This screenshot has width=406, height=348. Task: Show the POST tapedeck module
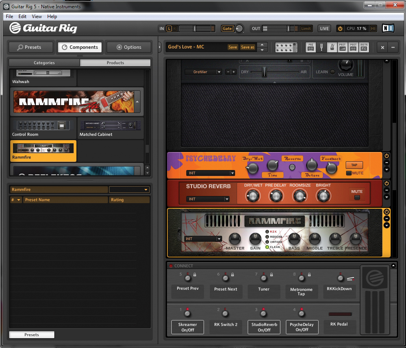pyautogui.click(x=353, y=47)
